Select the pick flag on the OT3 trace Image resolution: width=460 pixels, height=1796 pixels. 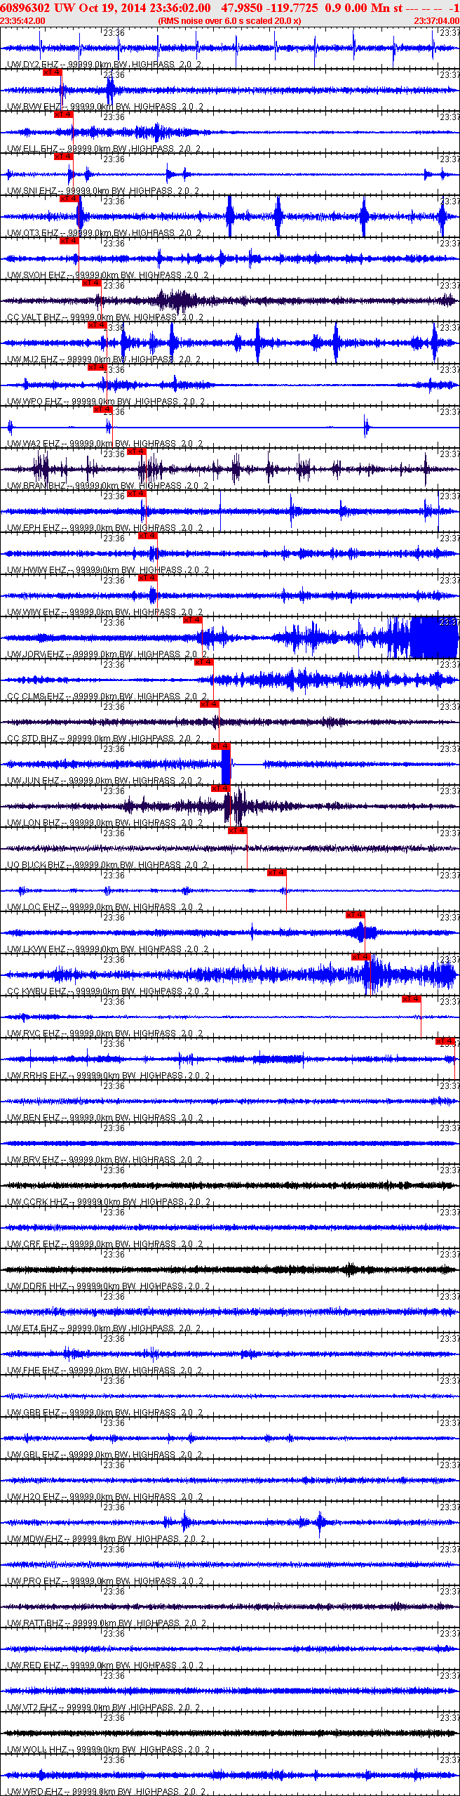tap(69, 199)
